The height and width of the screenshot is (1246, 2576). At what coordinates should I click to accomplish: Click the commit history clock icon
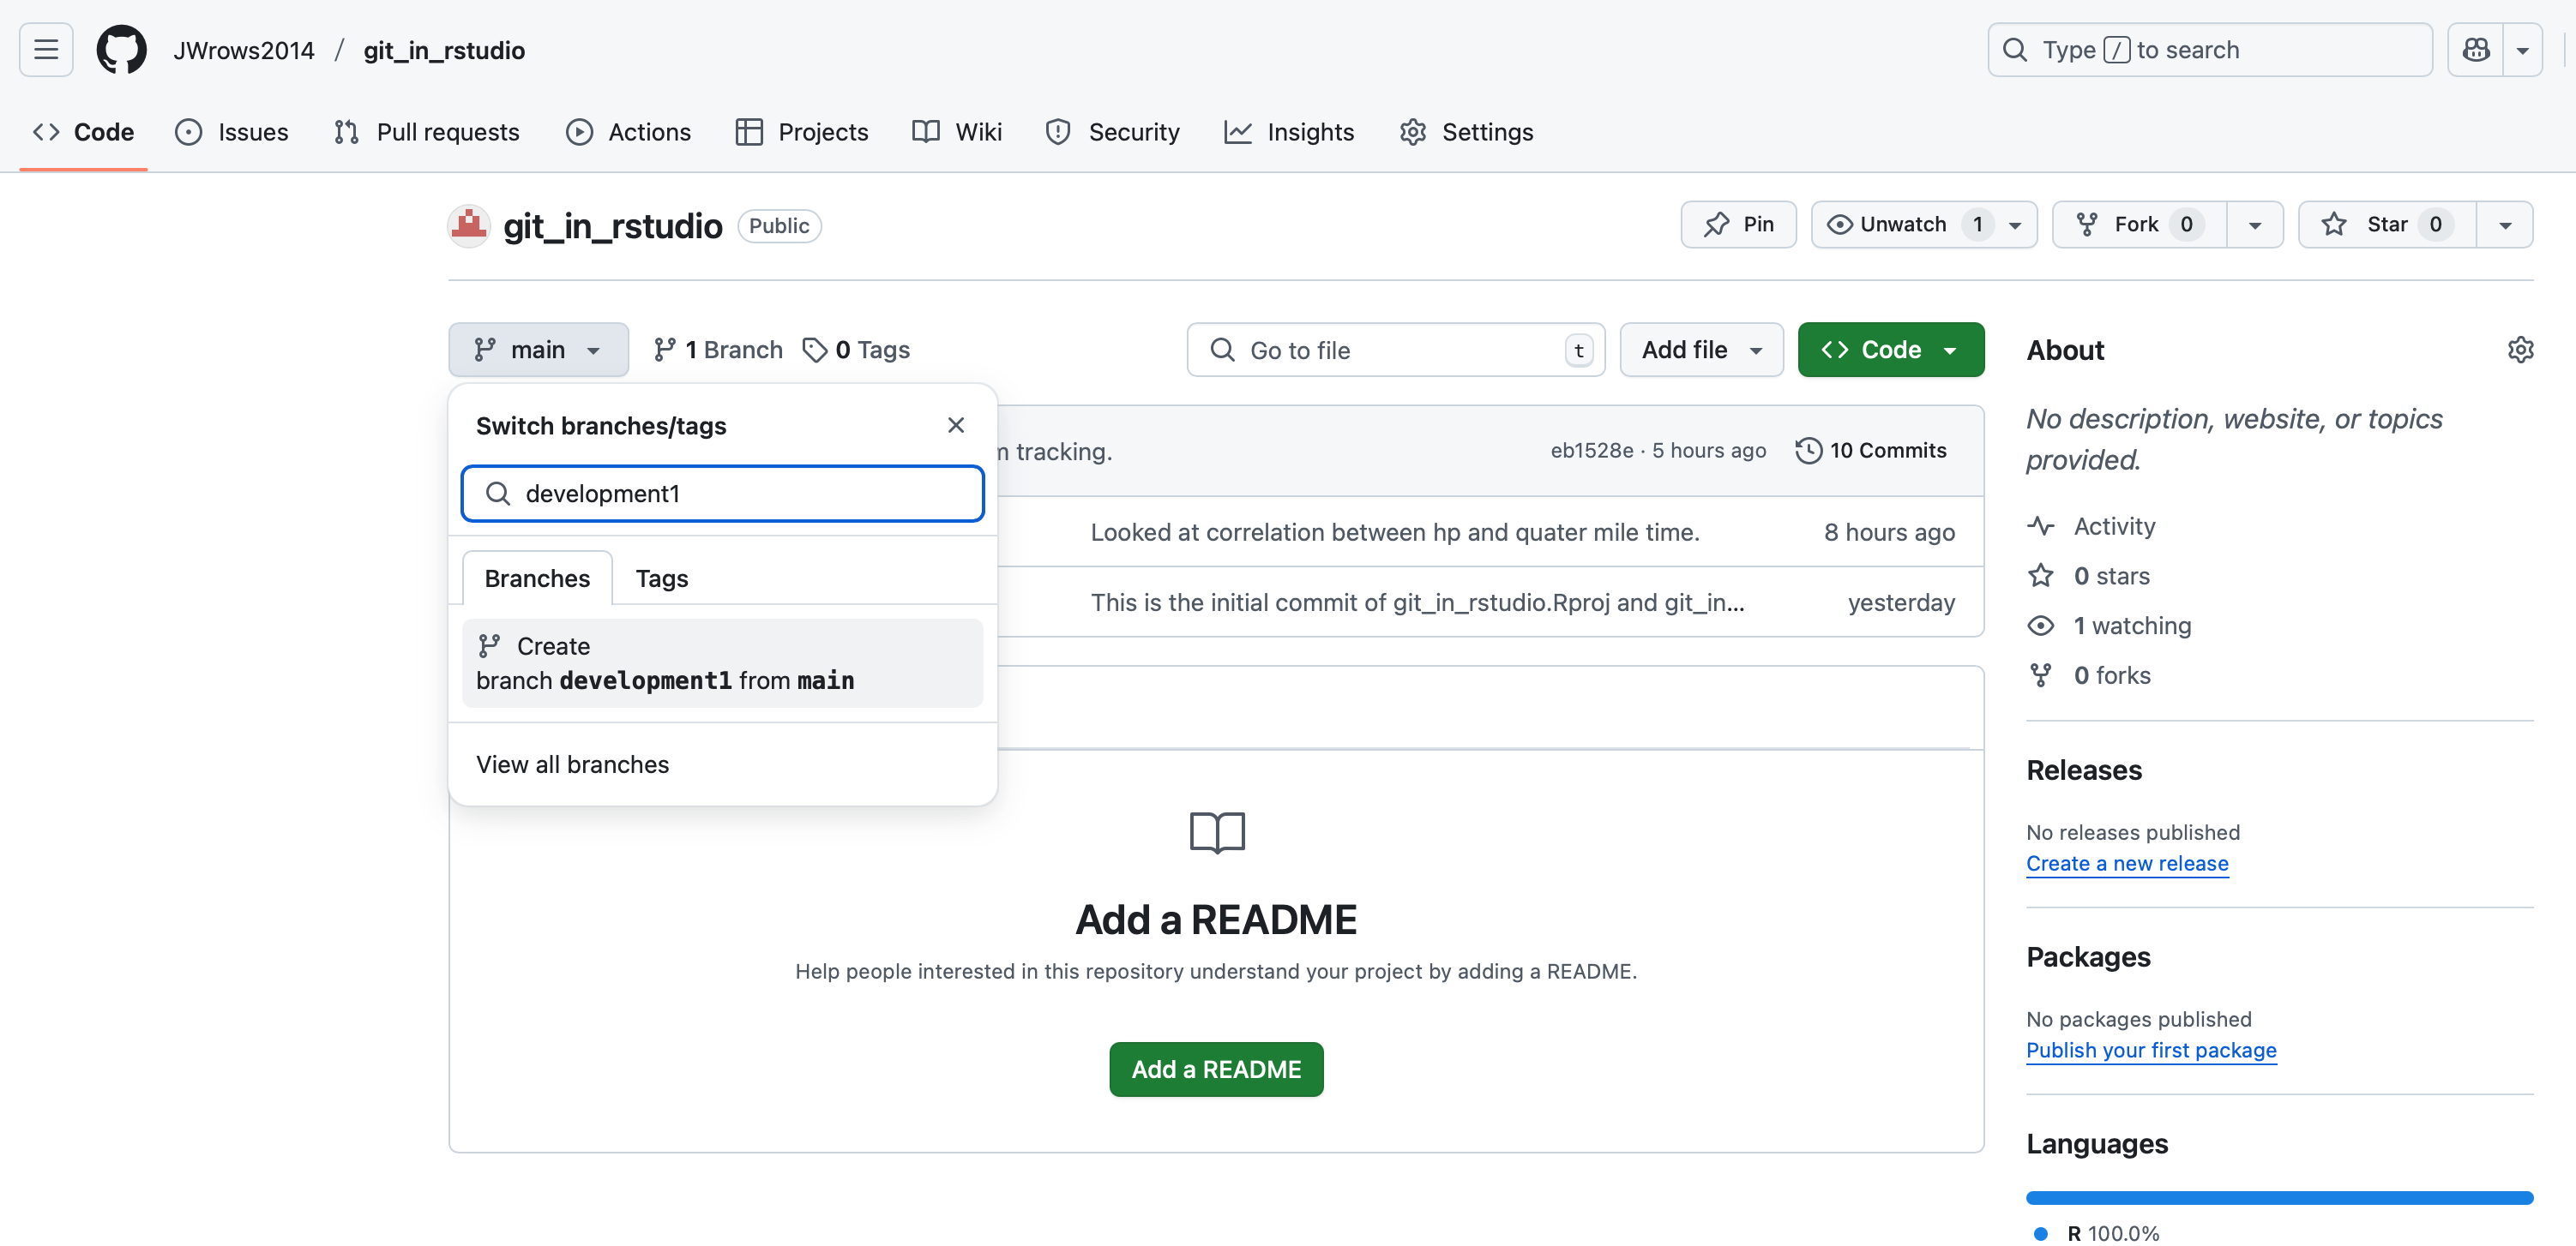[x=1808, y=451]
